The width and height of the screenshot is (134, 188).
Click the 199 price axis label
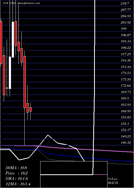click(x=124, y=29)
